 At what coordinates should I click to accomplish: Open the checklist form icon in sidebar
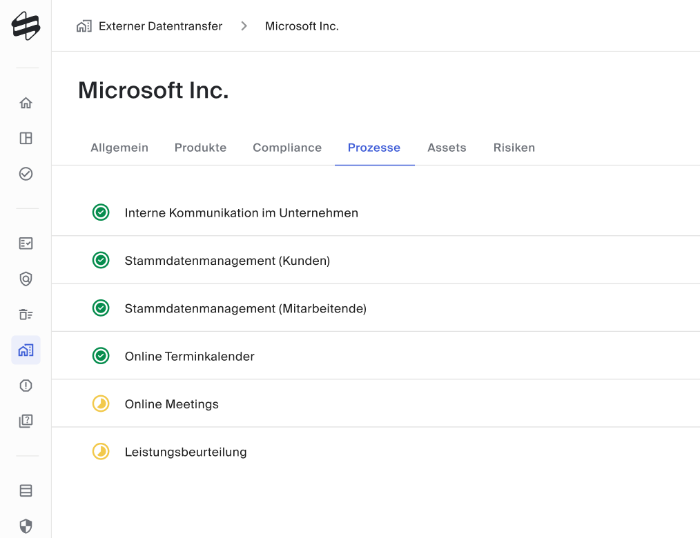tap(26, 243)
